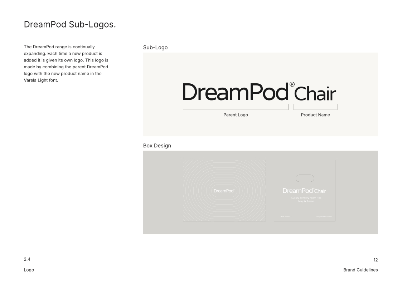Click the oval handle cutout on box design

[305, 178]
